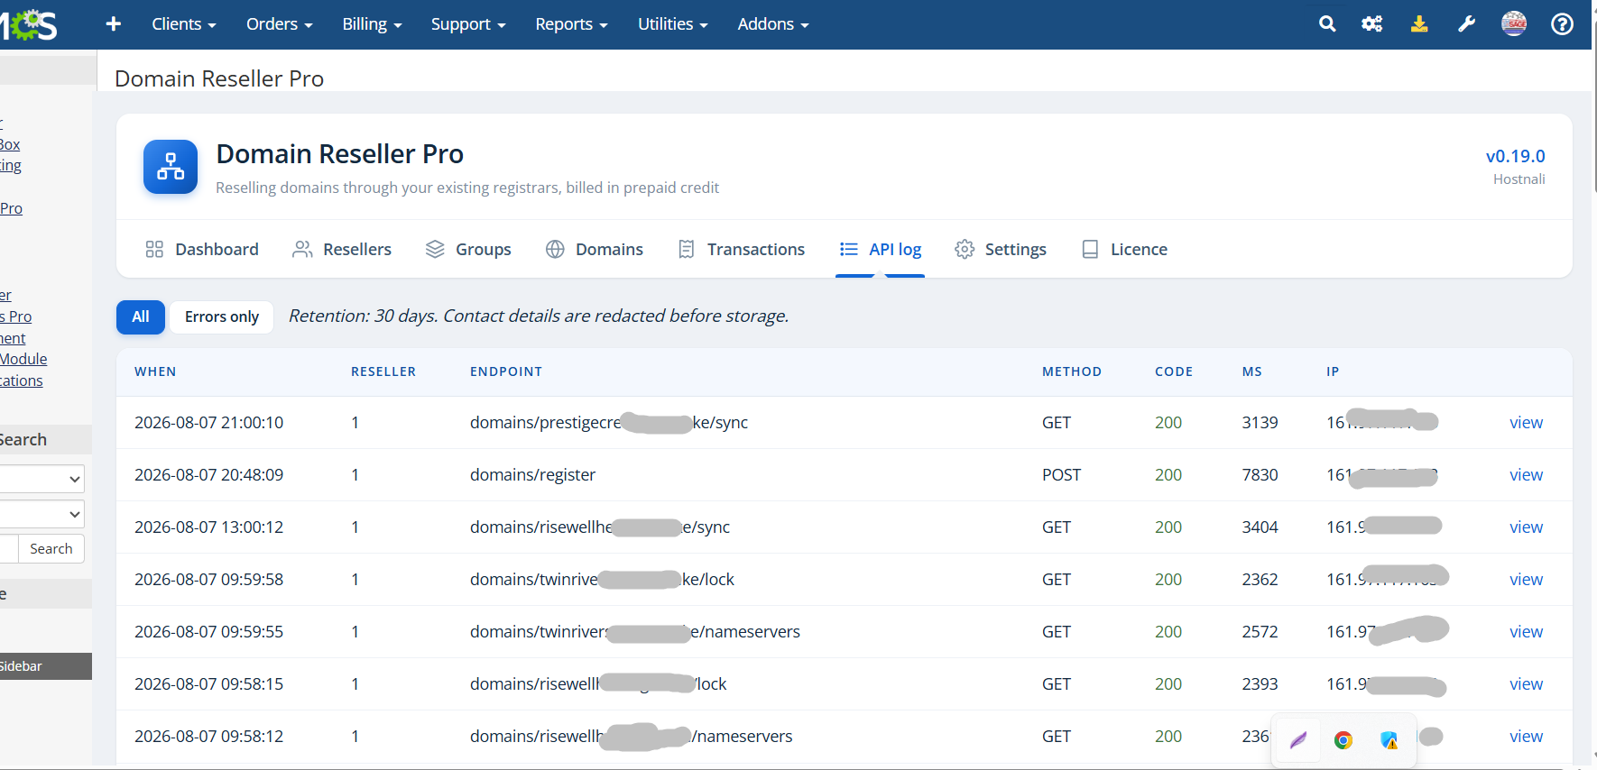View the 21:00:10 log entry
This screenshot has width=1597, height=770.
pos(1526,423)
